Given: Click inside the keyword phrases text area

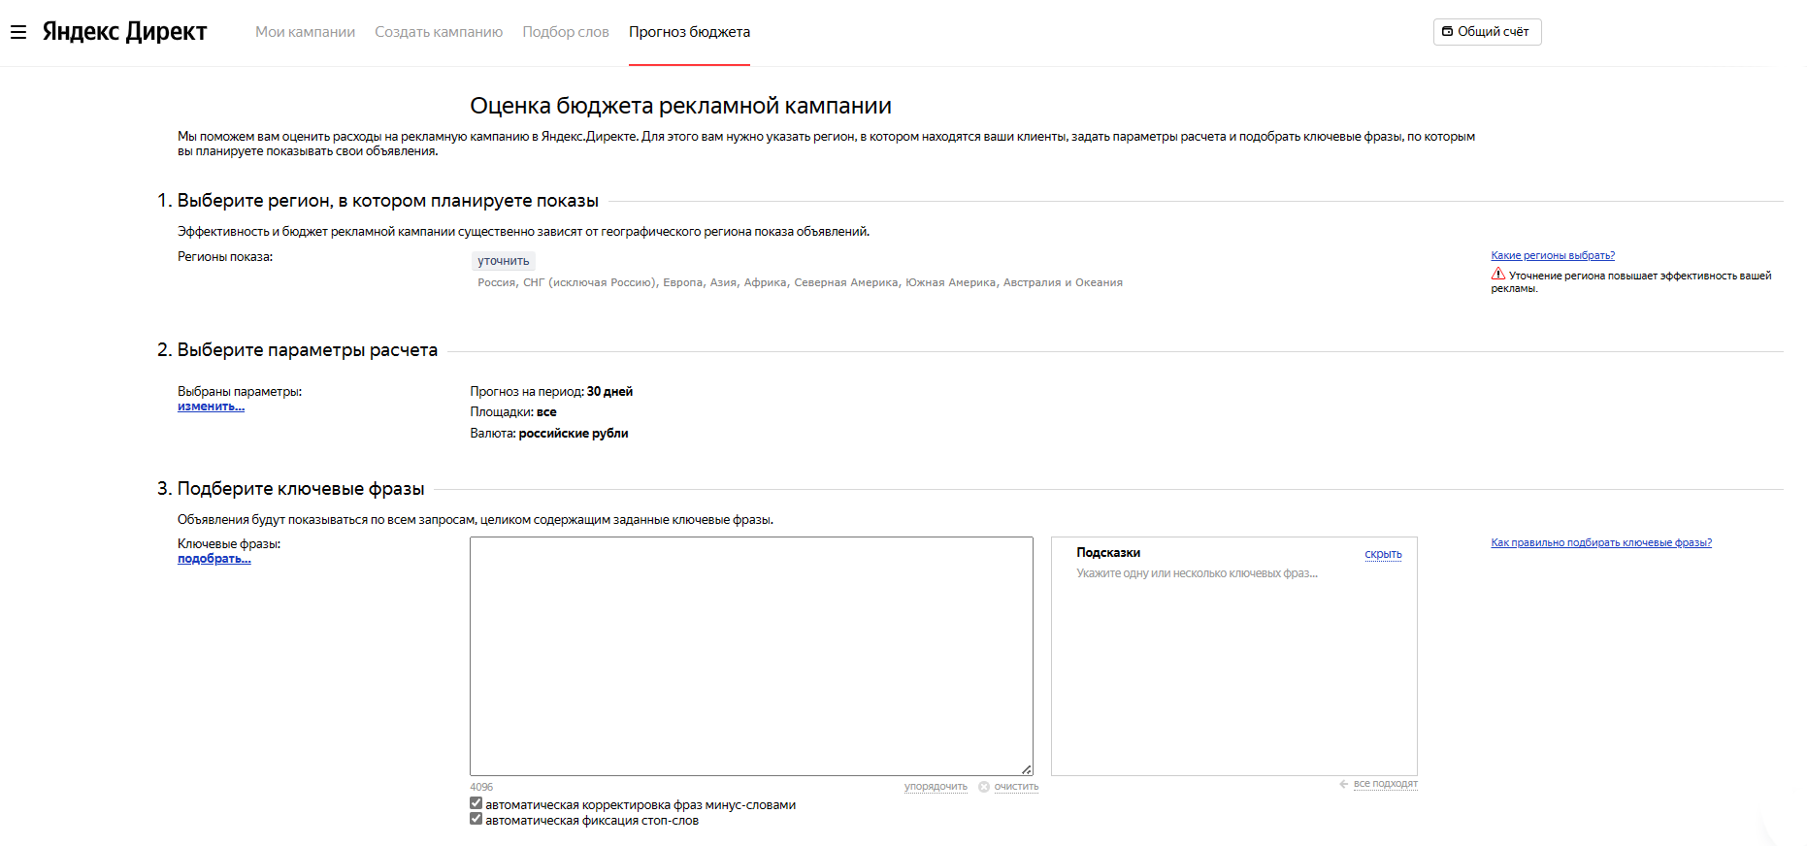Looking at the screenshot, I should [x=751, y=656].
